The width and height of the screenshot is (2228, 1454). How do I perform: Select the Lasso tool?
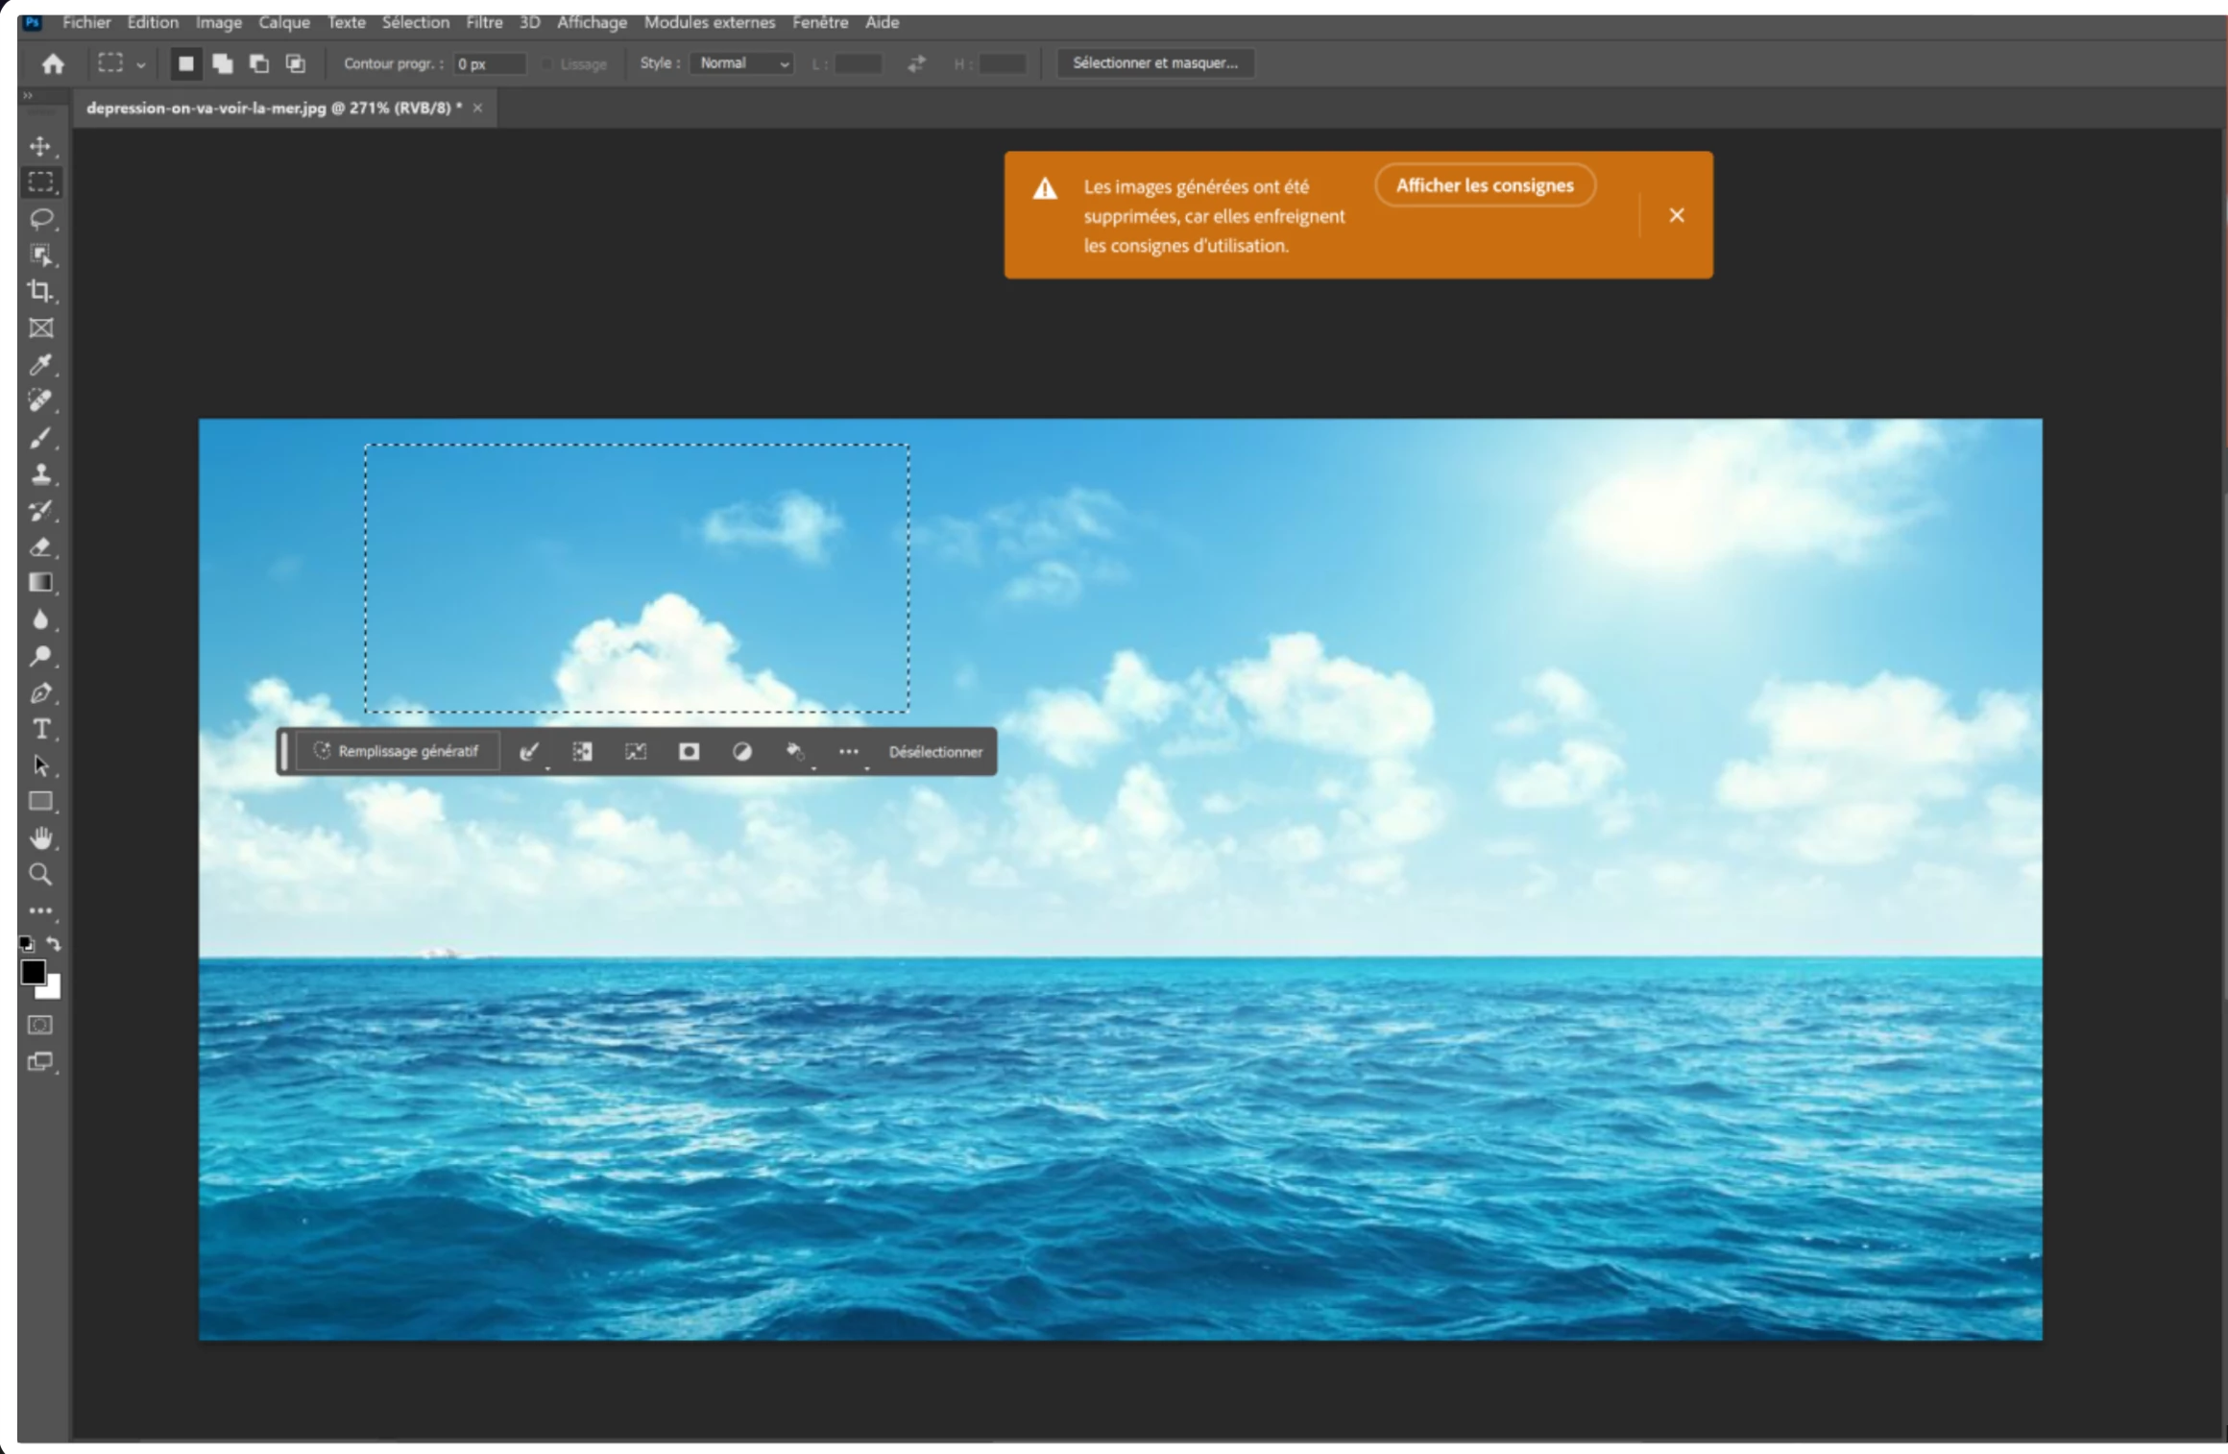point(40,219)
